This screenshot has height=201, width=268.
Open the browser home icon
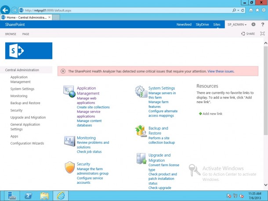tap(251, 10)
